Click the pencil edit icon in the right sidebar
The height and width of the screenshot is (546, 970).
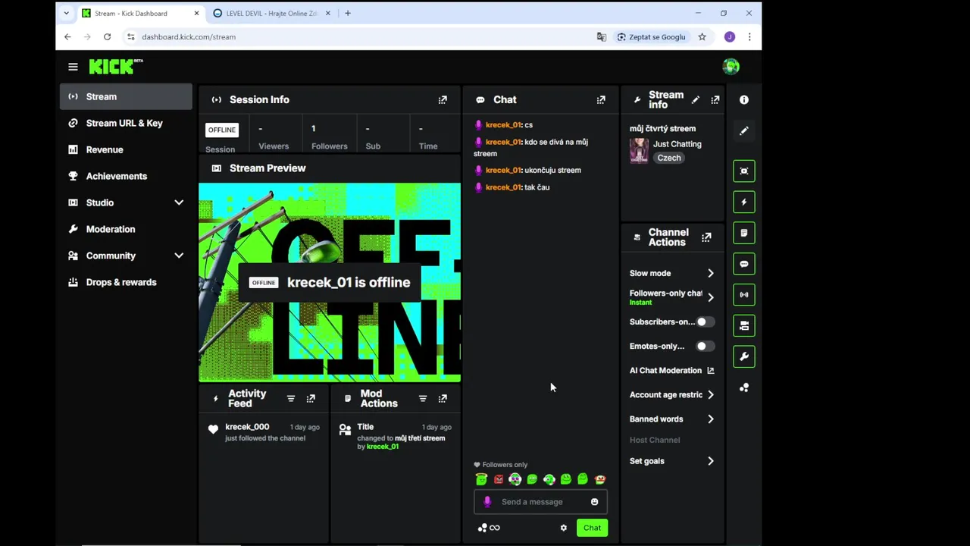point(744,130)
